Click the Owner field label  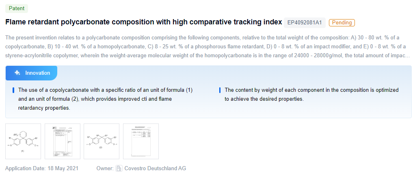click(104, 168)
